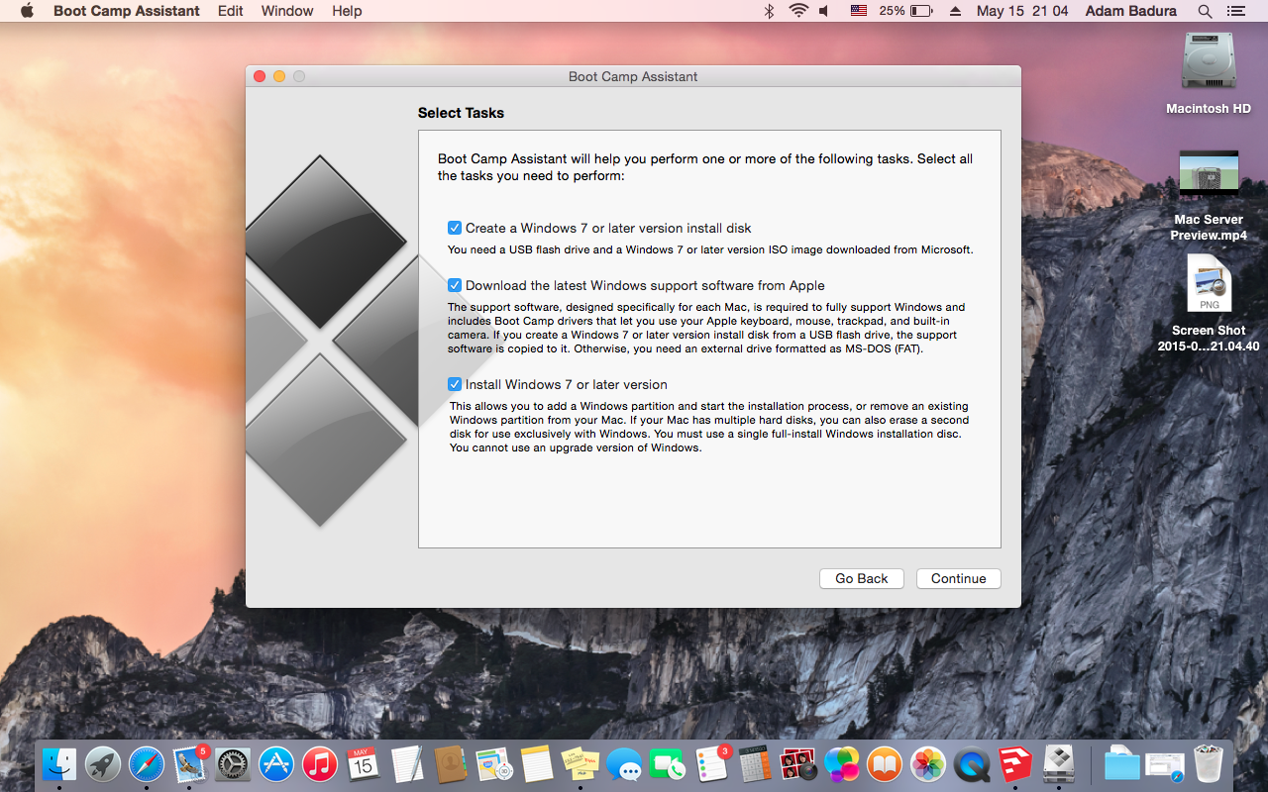Open the Edit menu
1268x792 pixels.
231,11
